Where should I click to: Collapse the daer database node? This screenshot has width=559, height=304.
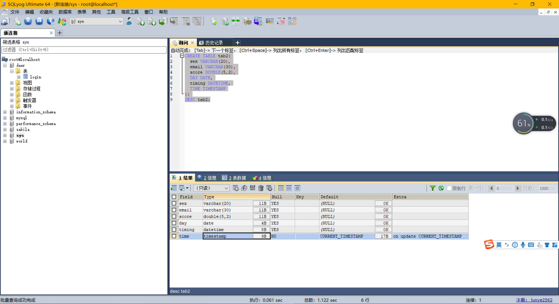(5, 65)
